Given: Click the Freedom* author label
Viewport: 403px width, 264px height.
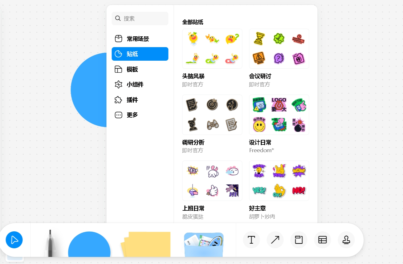Looking at the screenshot, I should coord(262,150).
